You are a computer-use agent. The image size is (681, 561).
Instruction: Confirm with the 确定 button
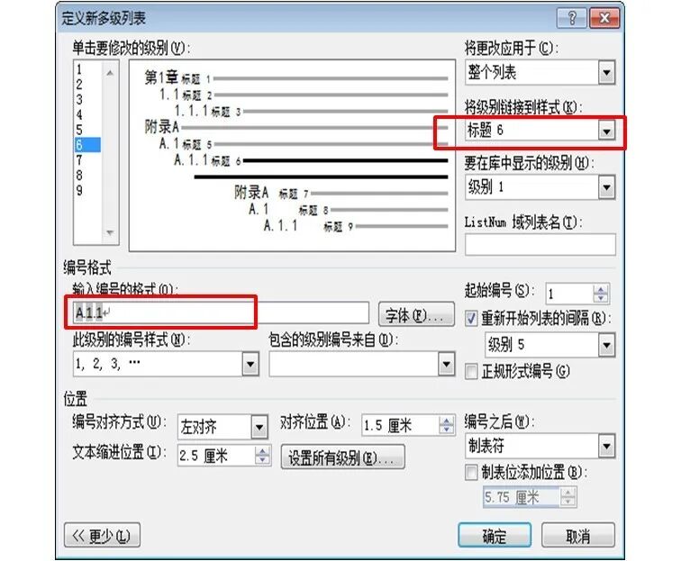point(494,536)
